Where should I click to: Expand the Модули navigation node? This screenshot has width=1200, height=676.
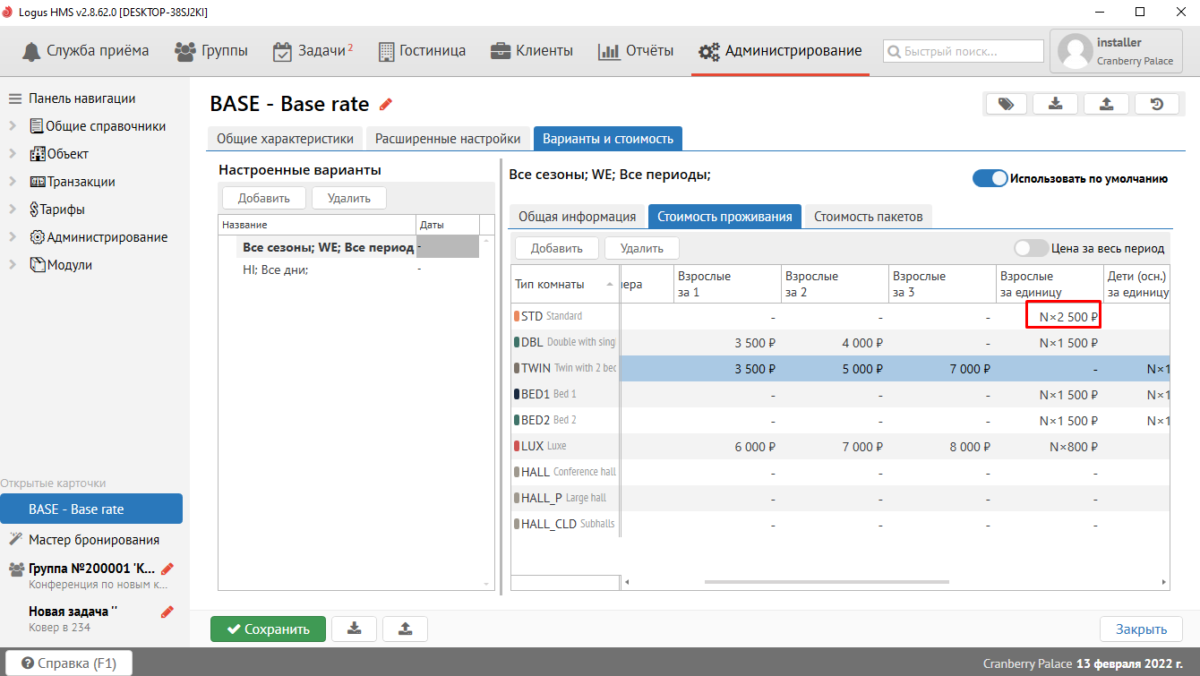coord(13,265)
